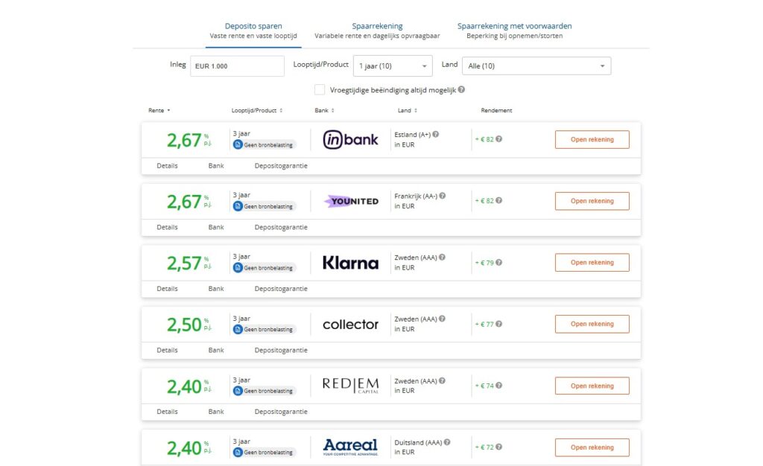763x466 pixels.
Task: Switch to Spaarrekening met voorwaarden tab
Action: 514,26
